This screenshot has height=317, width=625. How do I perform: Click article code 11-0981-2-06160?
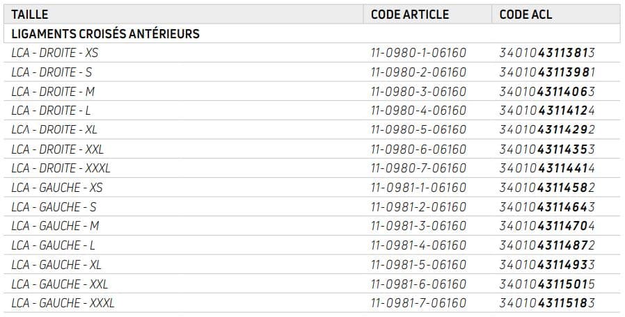click(x=418, y=207)
